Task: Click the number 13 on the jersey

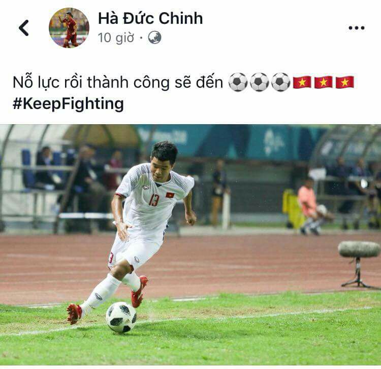Action: (154, 200)
